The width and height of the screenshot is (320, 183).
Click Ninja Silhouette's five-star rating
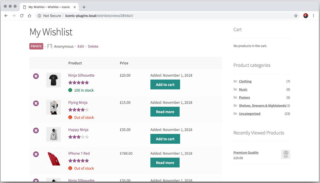(x=78, y=83)
